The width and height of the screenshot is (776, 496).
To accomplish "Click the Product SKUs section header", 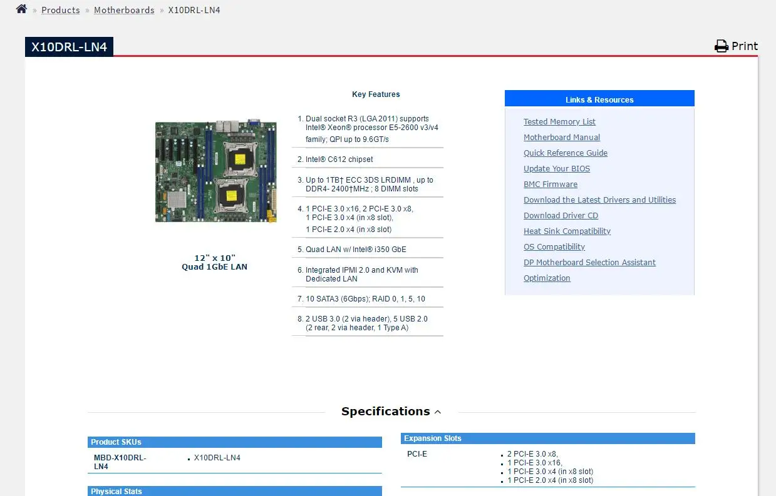I will [x=235, y=442].
